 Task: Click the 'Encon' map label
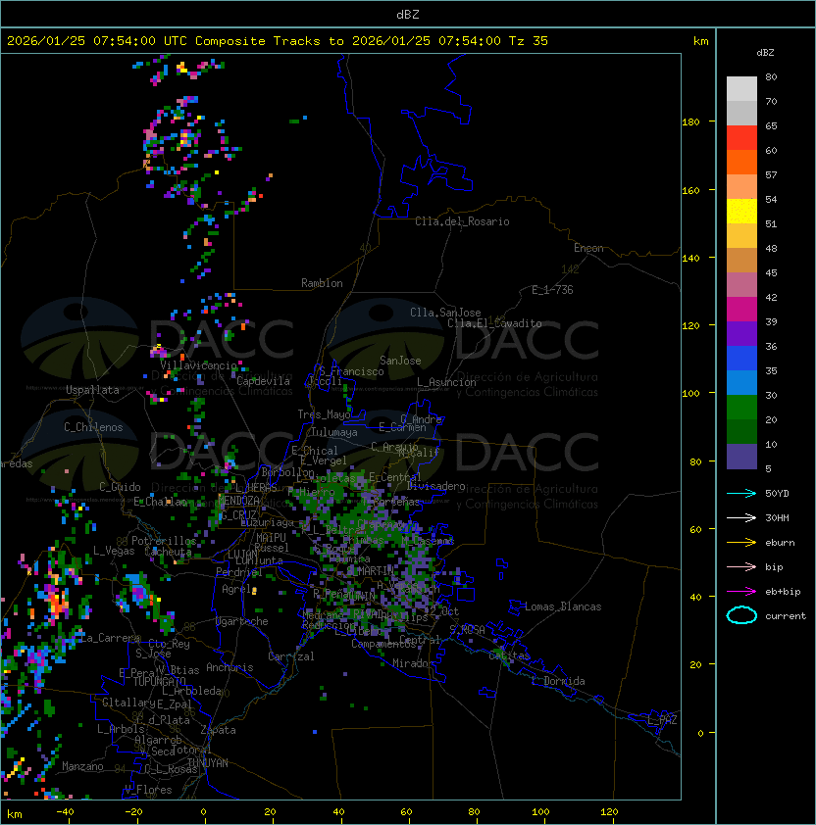click(x=588, y=248)
